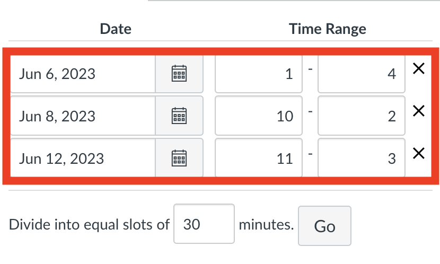This screenshot has height=264, width=440.
Task: Select end time field showing 3
Action: 362,158
